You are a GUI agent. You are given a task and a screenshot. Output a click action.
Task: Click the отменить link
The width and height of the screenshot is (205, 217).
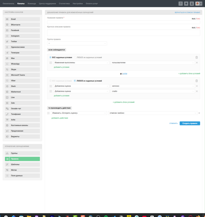pos(173,123)
